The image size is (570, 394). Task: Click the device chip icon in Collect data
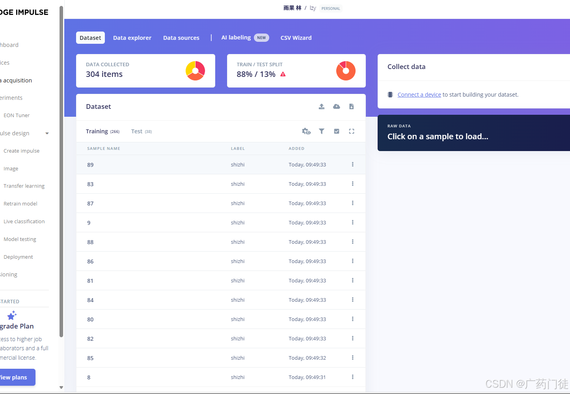click(390, 95)
